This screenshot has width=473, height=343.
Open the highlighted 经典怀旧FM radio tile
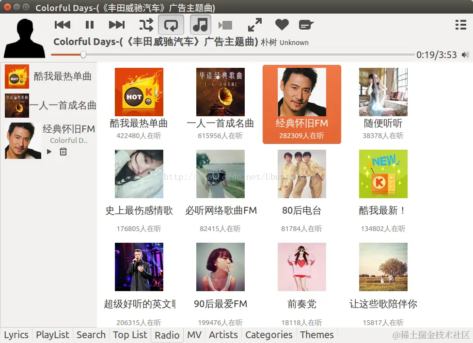[301, 104]
